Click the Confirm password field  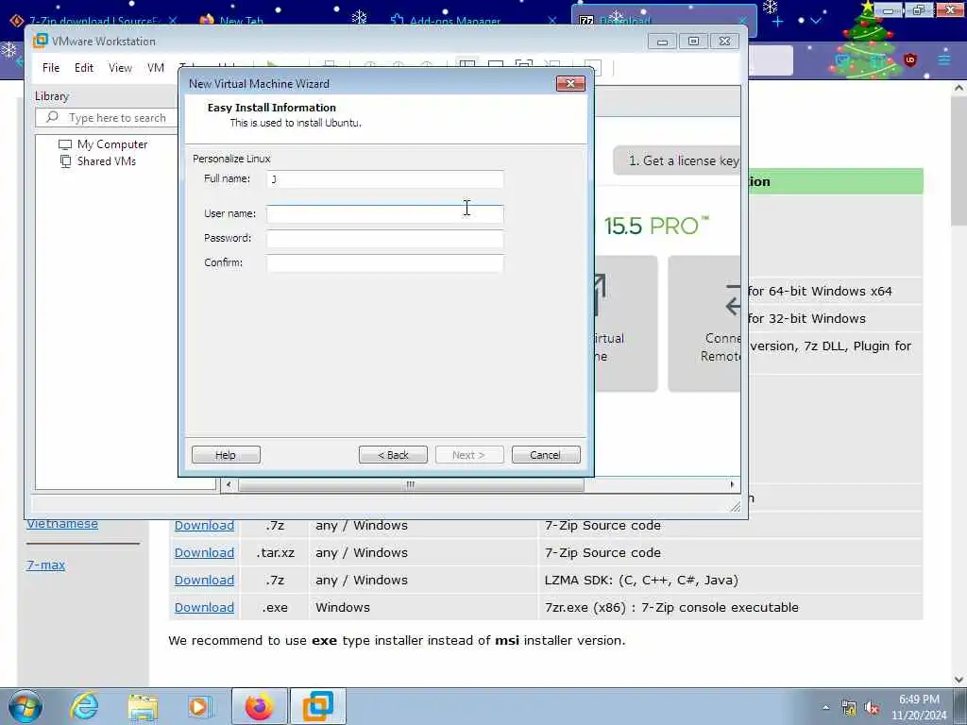(385, 263)
